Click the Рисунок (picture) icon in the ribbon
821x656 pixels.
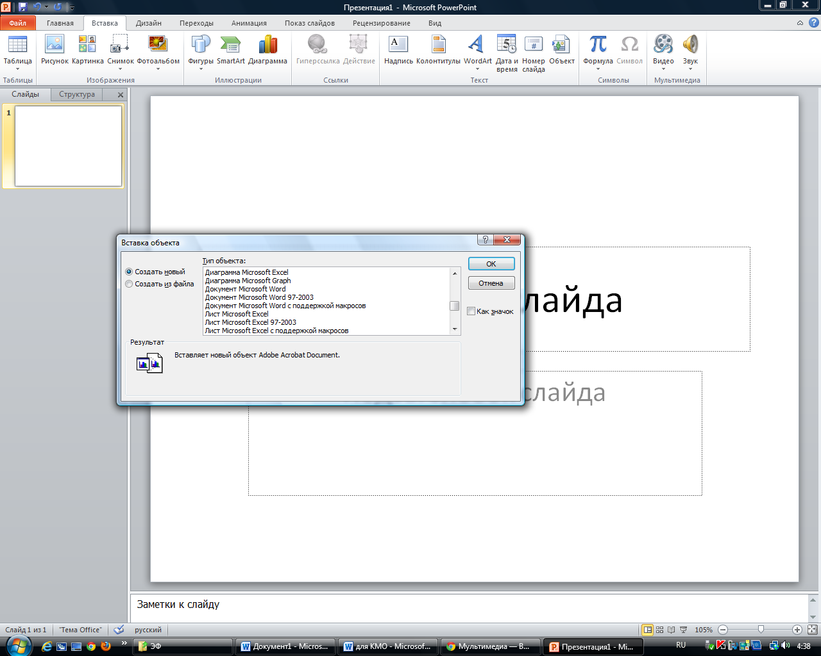click(55, 50)
